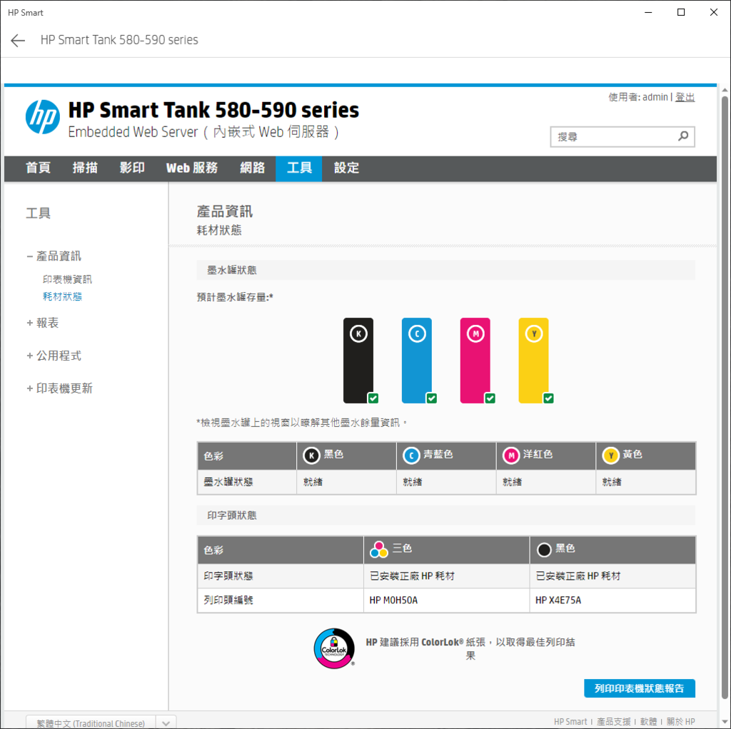731x729 pixels.
Task: Click the 列印印表機狀態報告 button
Action: tap(639, 688)
